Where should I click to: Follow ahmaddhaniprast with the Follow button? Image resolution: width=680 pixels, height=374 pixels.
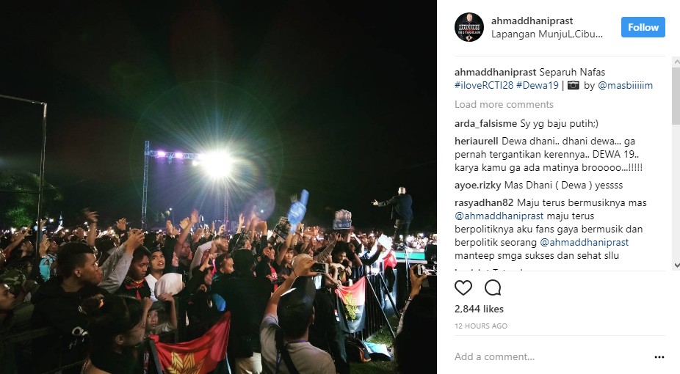643,27
